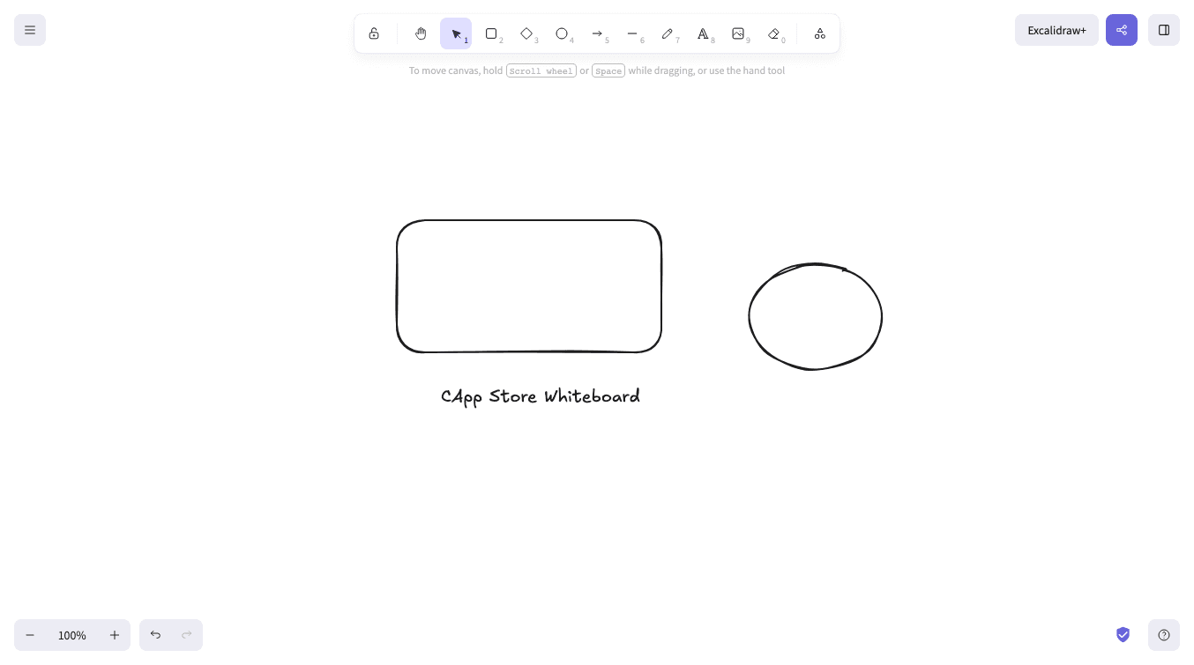The width and height of the screenshot is (1194, 665).
Task: Open the hamburger main menu
Action: pyautogui.click(x=30, y=30)
